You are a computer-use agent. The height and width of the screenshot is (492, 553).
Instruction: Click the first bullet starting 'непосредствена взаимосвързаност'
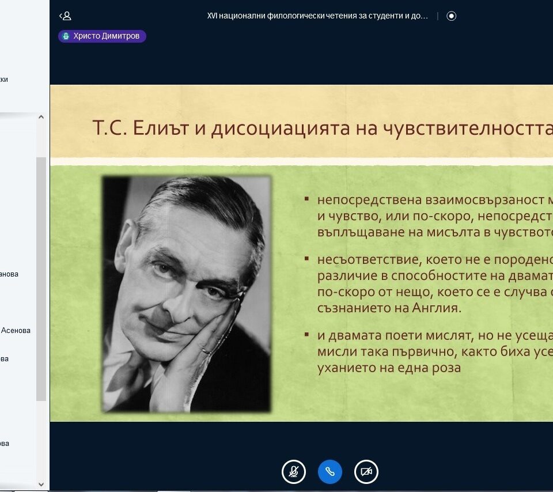[432, 200]
